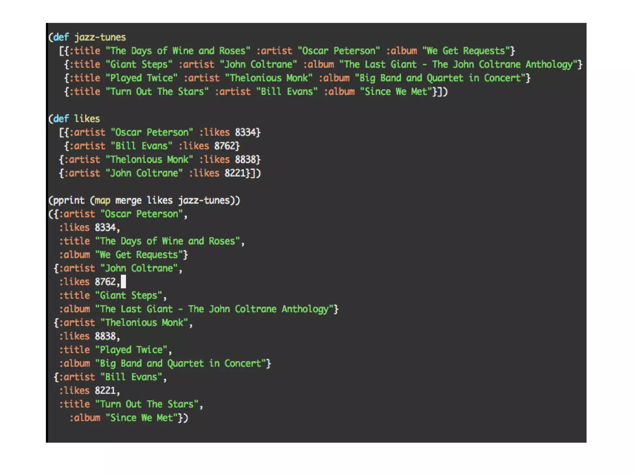This screenshot has width=634, height=475.
Task: Click output album "We Get Requests"
Action: 139,255
